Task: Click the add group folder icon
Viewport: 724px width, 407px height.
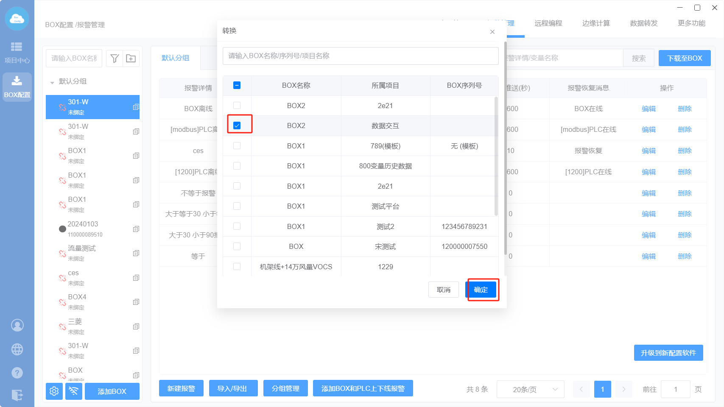Action: [x=131, y=59]
